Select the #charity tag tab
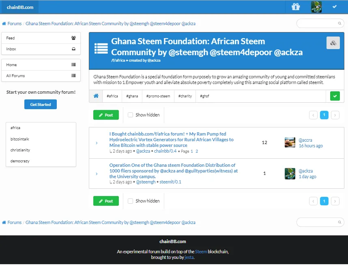 185,96
